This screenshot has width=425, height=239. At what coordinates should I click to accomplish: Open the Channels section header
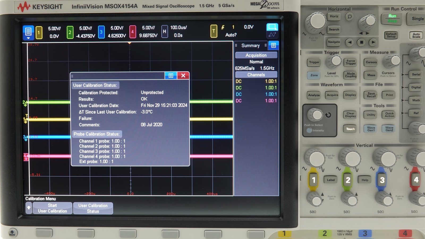[x=256, y=75]
